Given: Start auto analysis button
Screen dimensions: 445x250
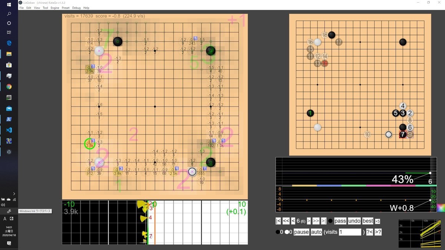Looking at the screenshot, I should [x=316, y=232].
